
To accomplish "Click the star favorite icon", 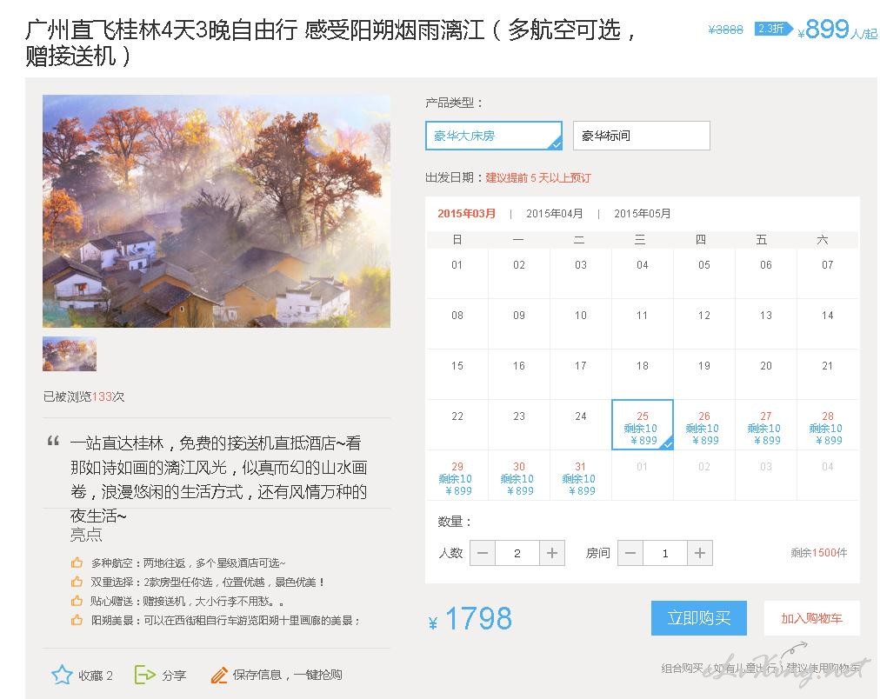I will [x=62, y=675].
